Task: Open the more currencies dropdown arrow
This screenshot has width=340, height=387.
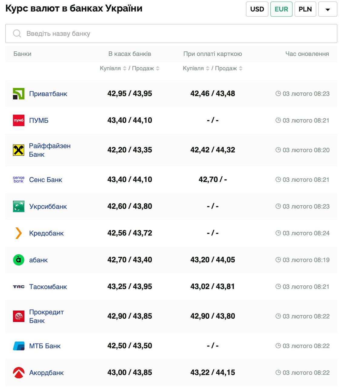Action: point(328,9)
